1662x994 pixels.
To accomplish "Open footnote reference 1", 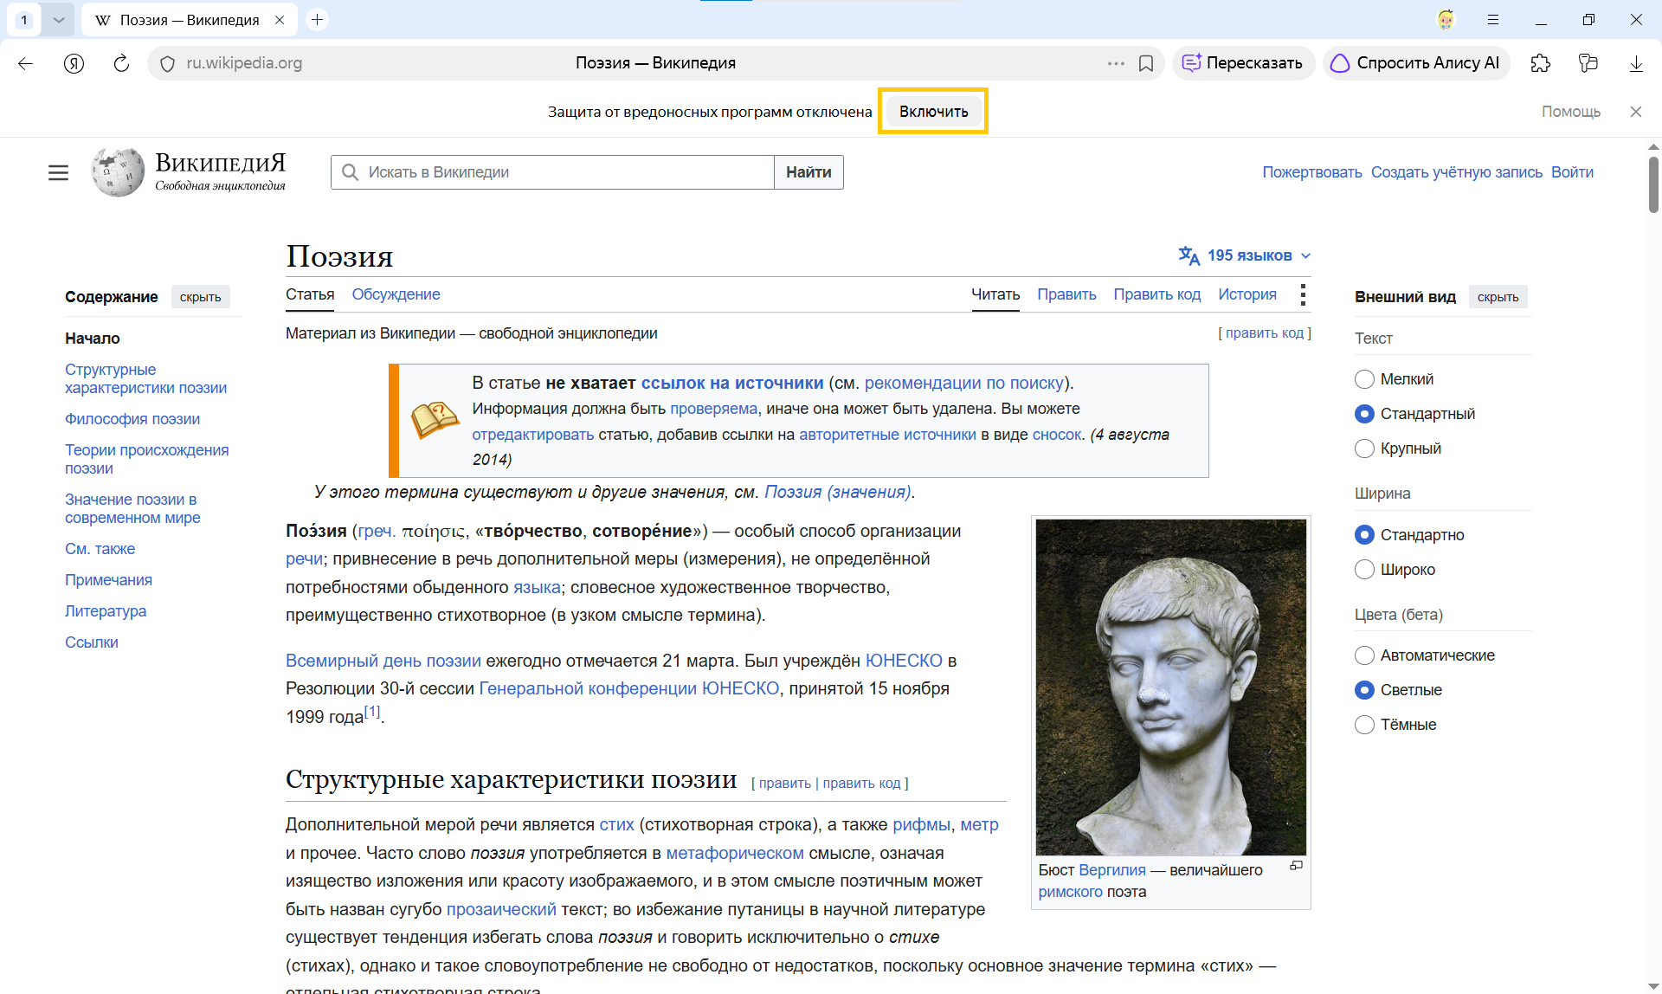I will [372, 712].
